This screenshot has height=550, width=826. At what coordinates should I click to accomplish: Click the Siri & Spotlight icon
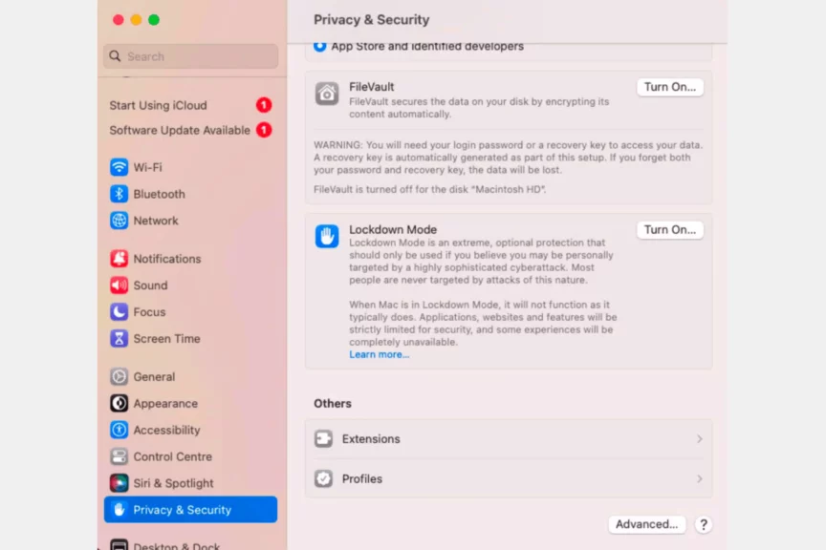(119, 483)
